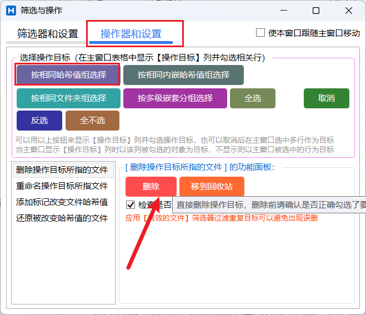Click the 全选 button

click(253, 98)
